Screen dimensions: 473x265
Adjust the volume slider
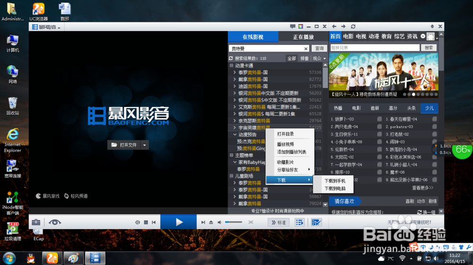coord(234,222)
